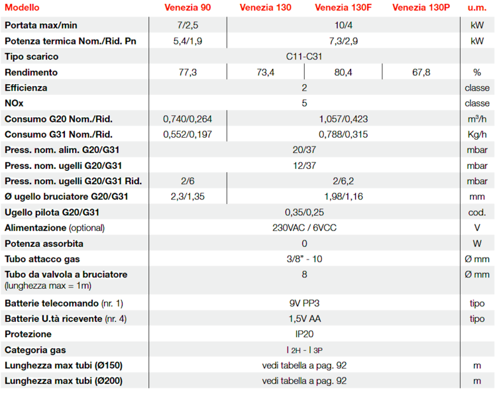Click the '0,35/0,25' value

(x=304, y=213)
